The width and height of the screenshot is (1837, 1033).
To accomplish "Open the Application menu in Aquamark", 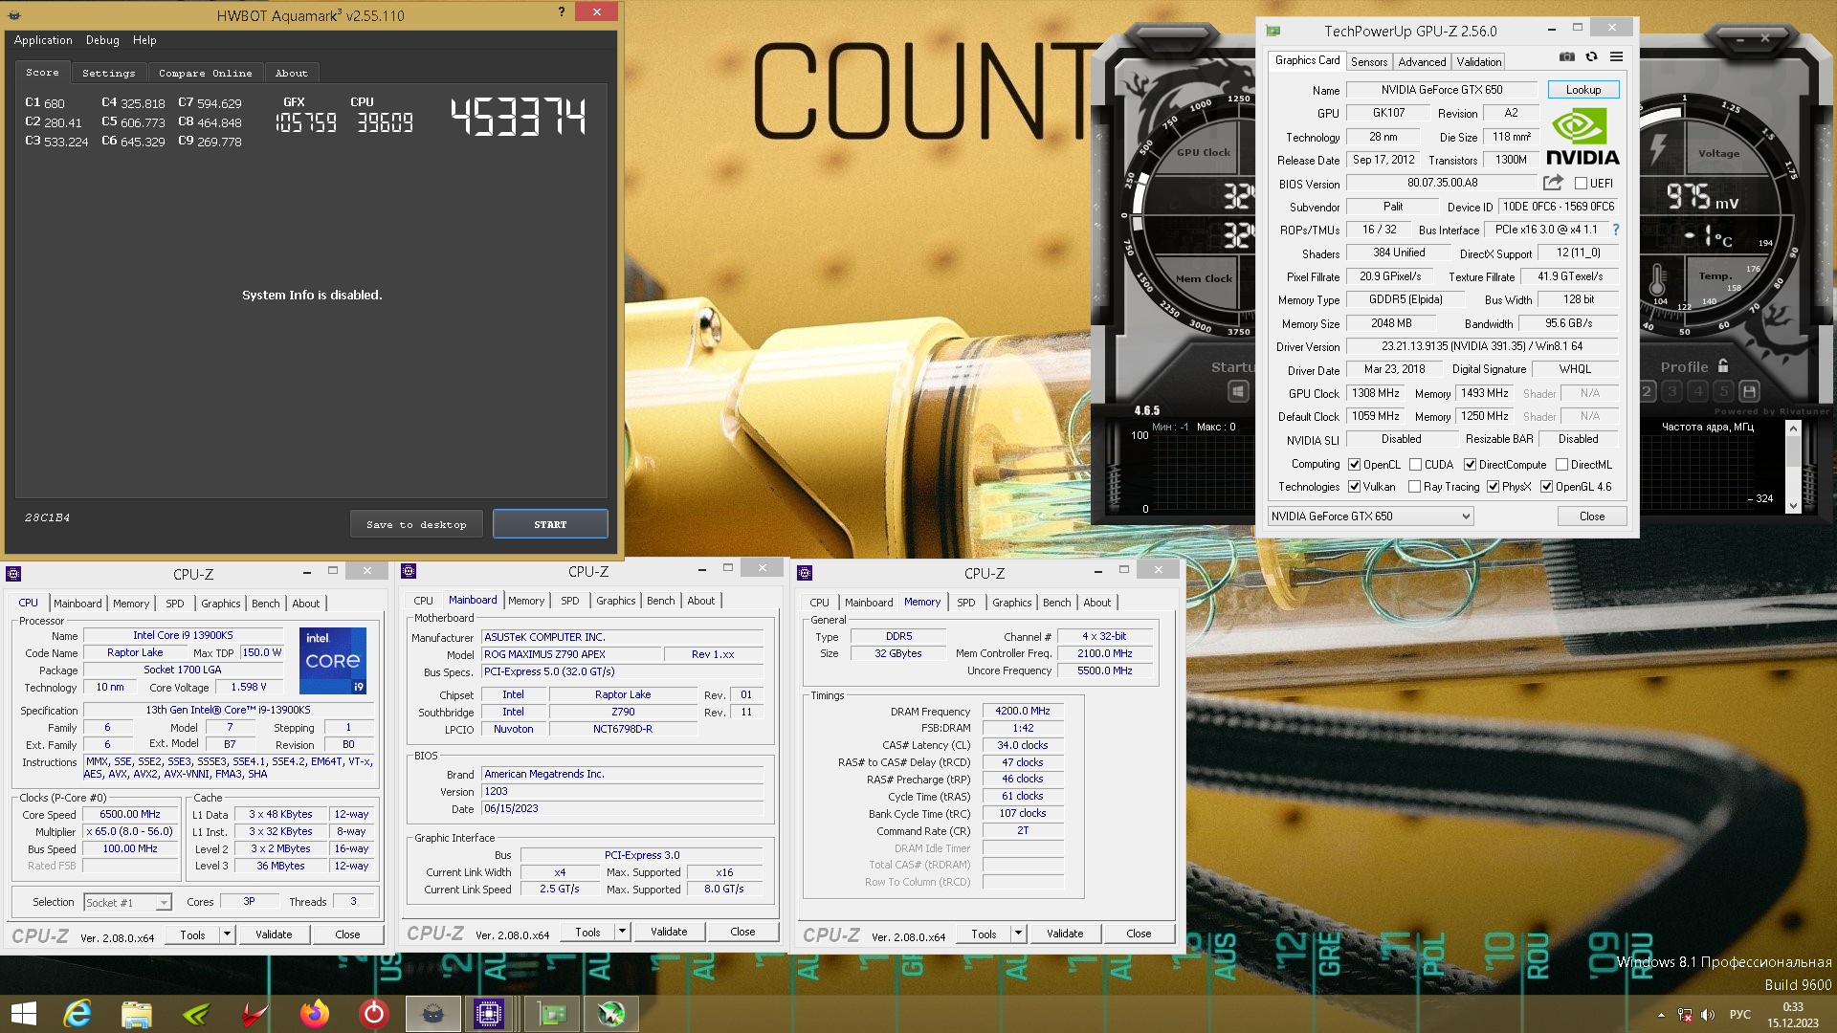I will click(43, 40).
